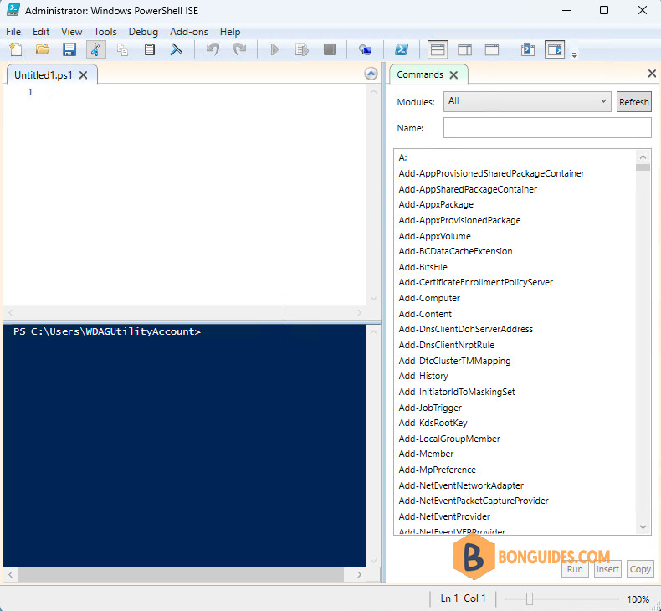
Task: Start PowerShell.exe in separate window
Action: [x=402, y=49]
